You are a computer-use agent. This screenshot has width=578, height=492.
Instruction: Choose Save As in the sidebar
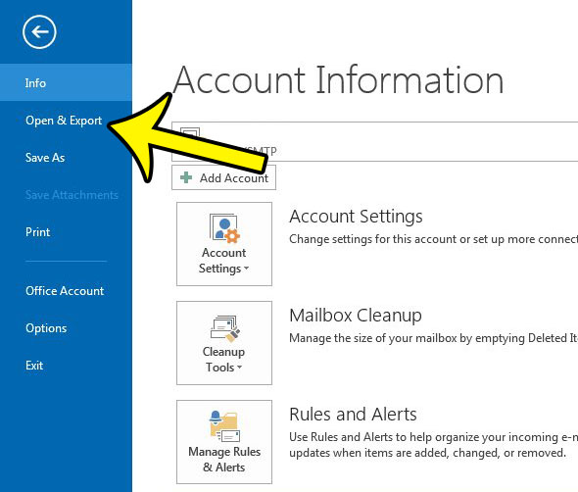(45, 158)
